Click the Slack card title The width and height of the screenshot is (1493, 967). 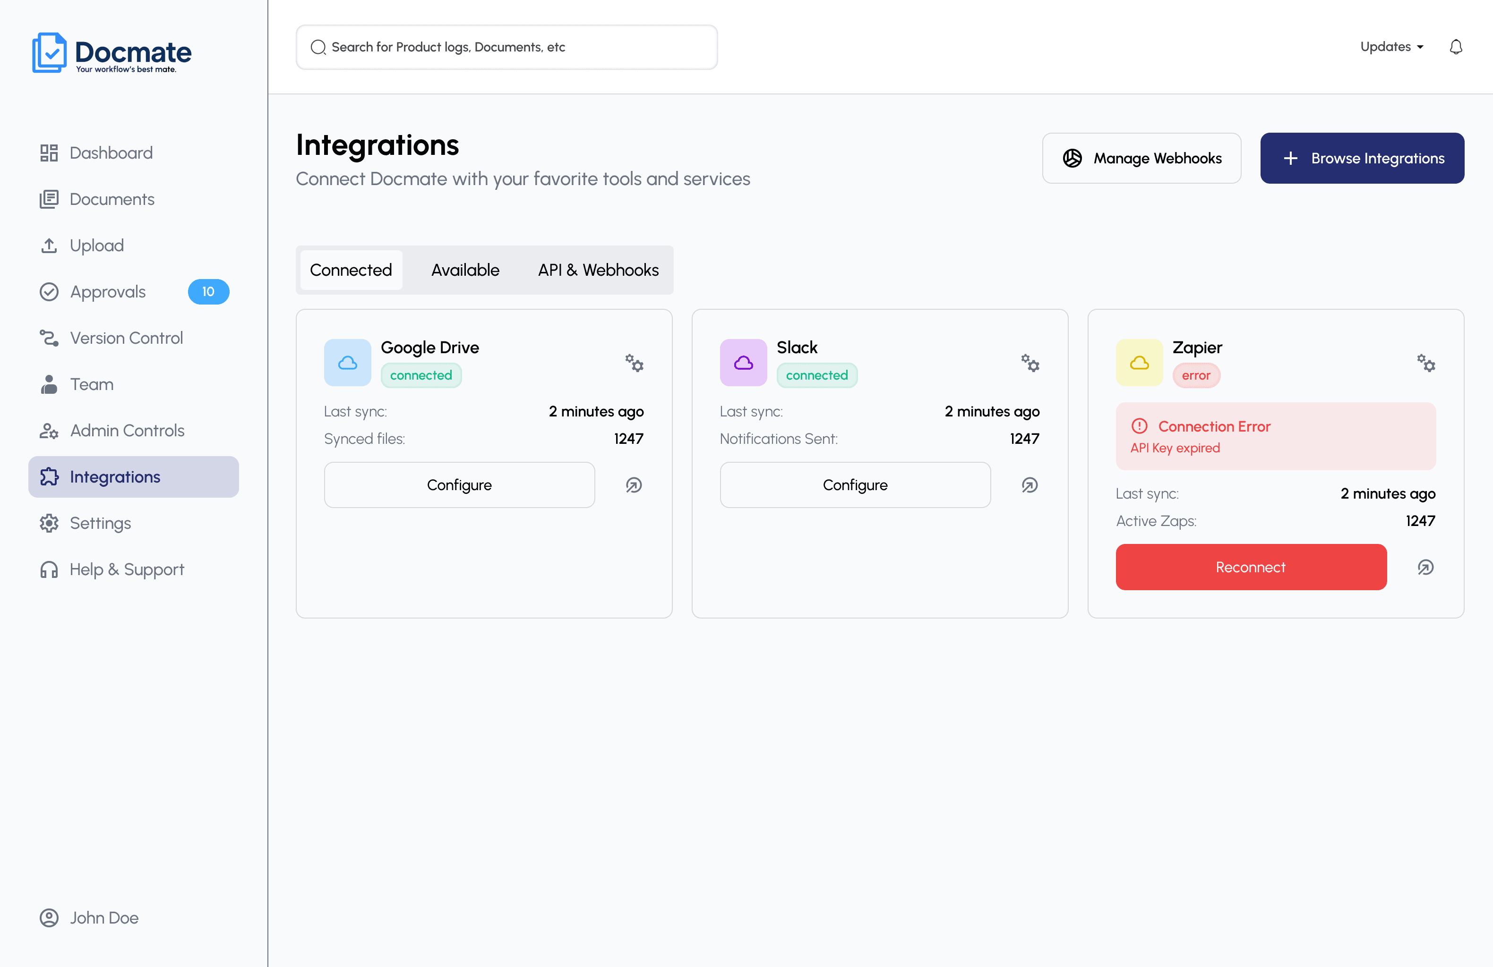[797, 348]
